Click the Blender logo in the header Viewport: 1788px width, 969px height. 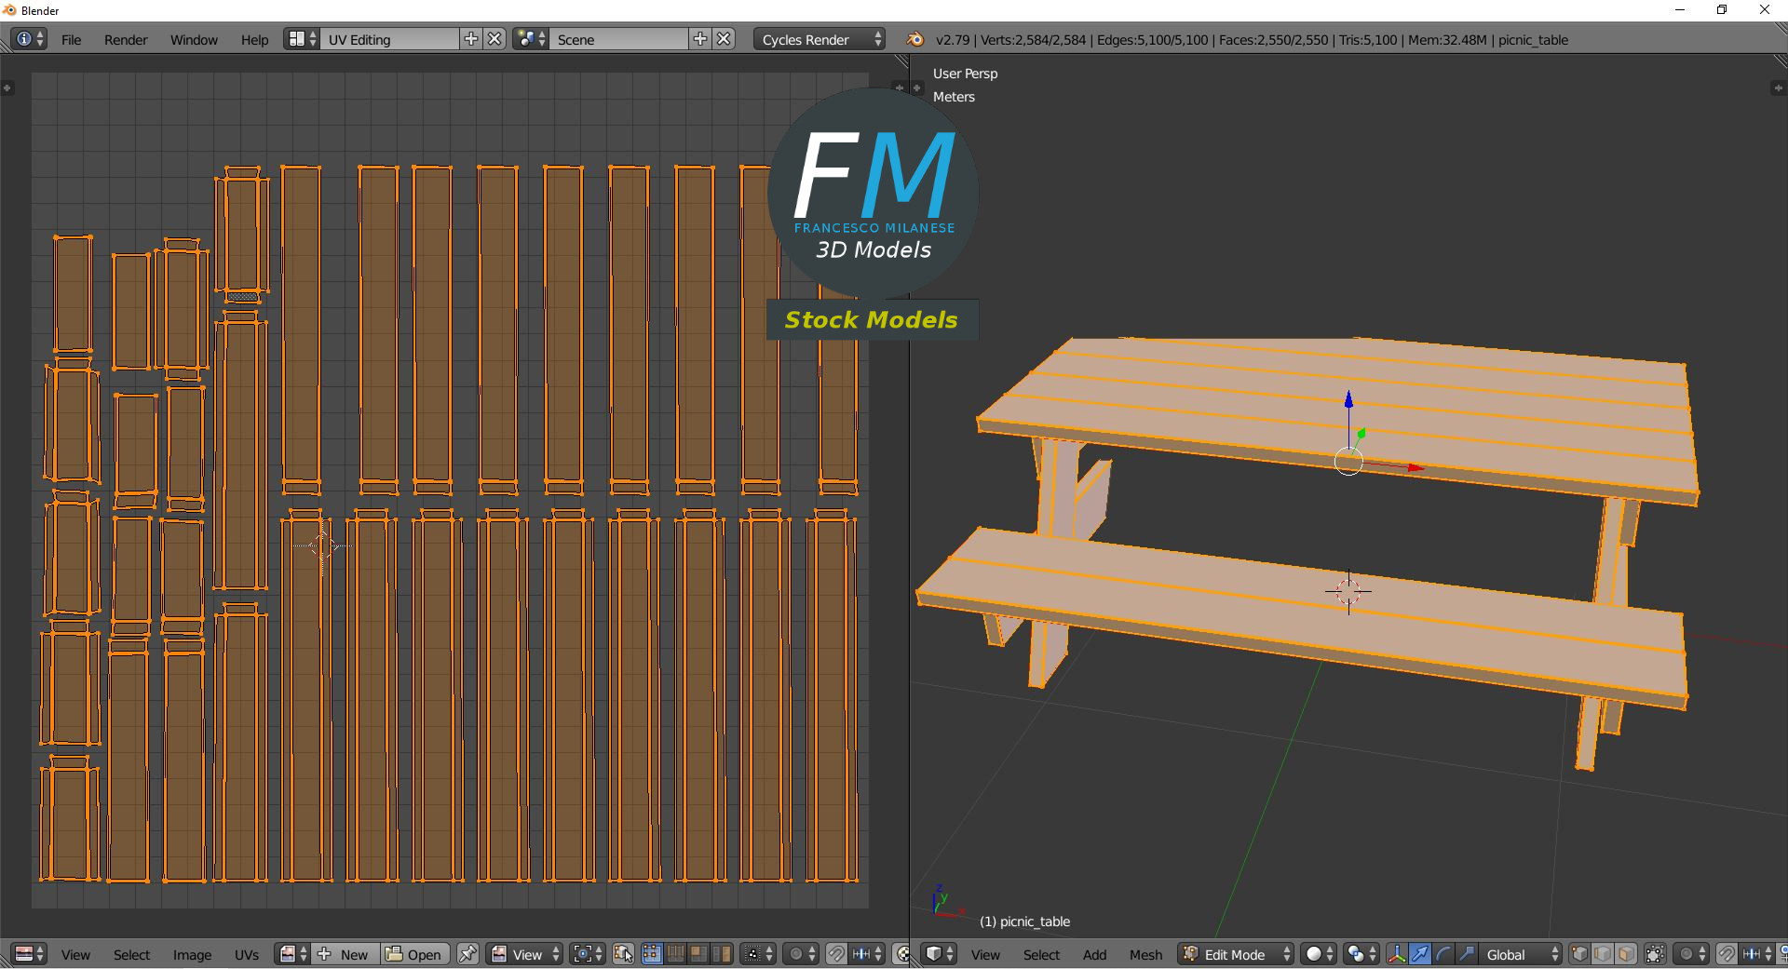(915, 39)
